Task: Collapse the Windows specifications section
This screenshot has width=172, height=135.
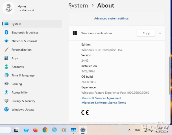Action: point(160,33)
